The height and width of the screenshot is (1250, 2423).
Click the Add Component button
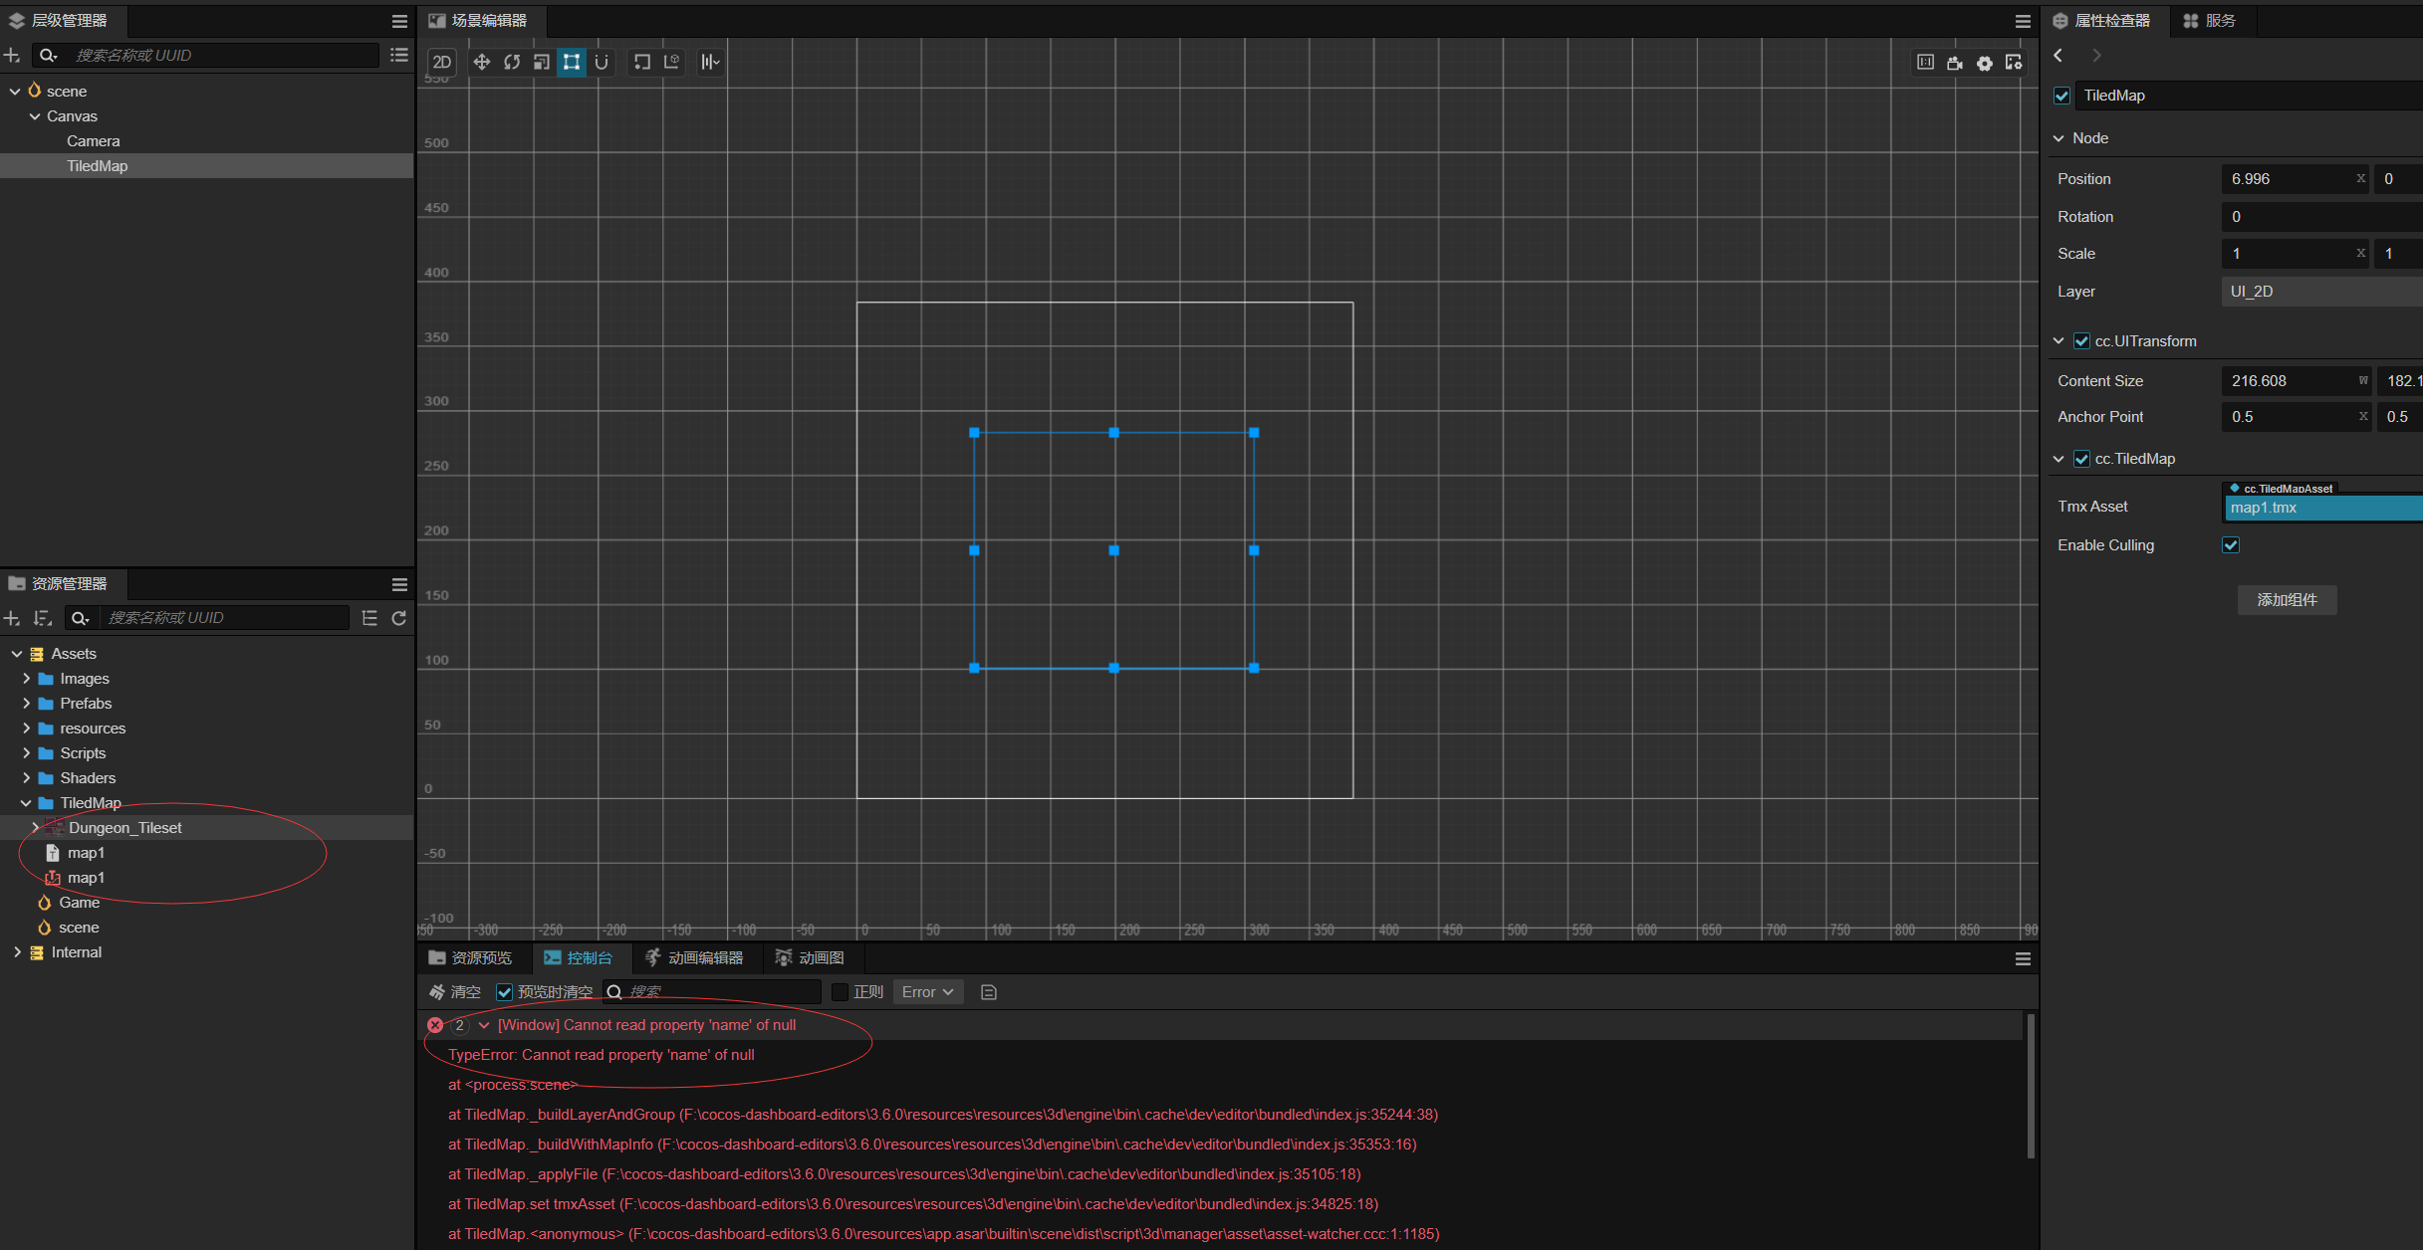(2287, 600)
